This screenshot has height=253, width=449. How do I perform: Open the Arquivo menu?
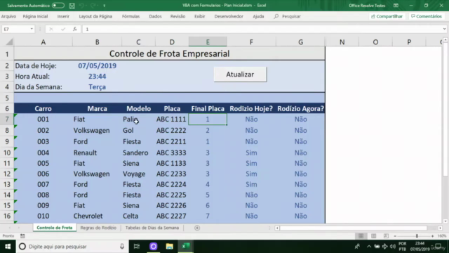click(x=8, y=16)
